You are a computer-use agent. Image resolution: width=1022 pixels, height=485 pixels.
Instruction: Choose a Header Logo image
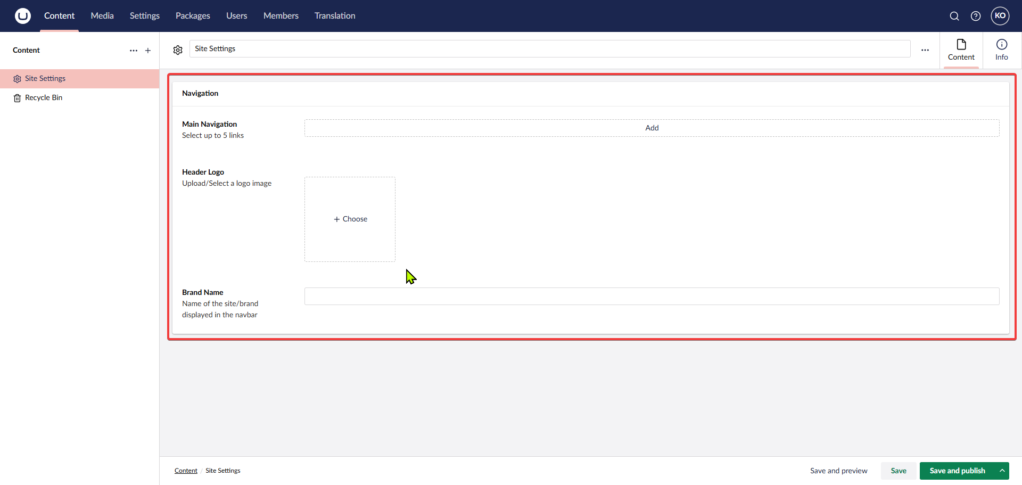coord(350,219)
